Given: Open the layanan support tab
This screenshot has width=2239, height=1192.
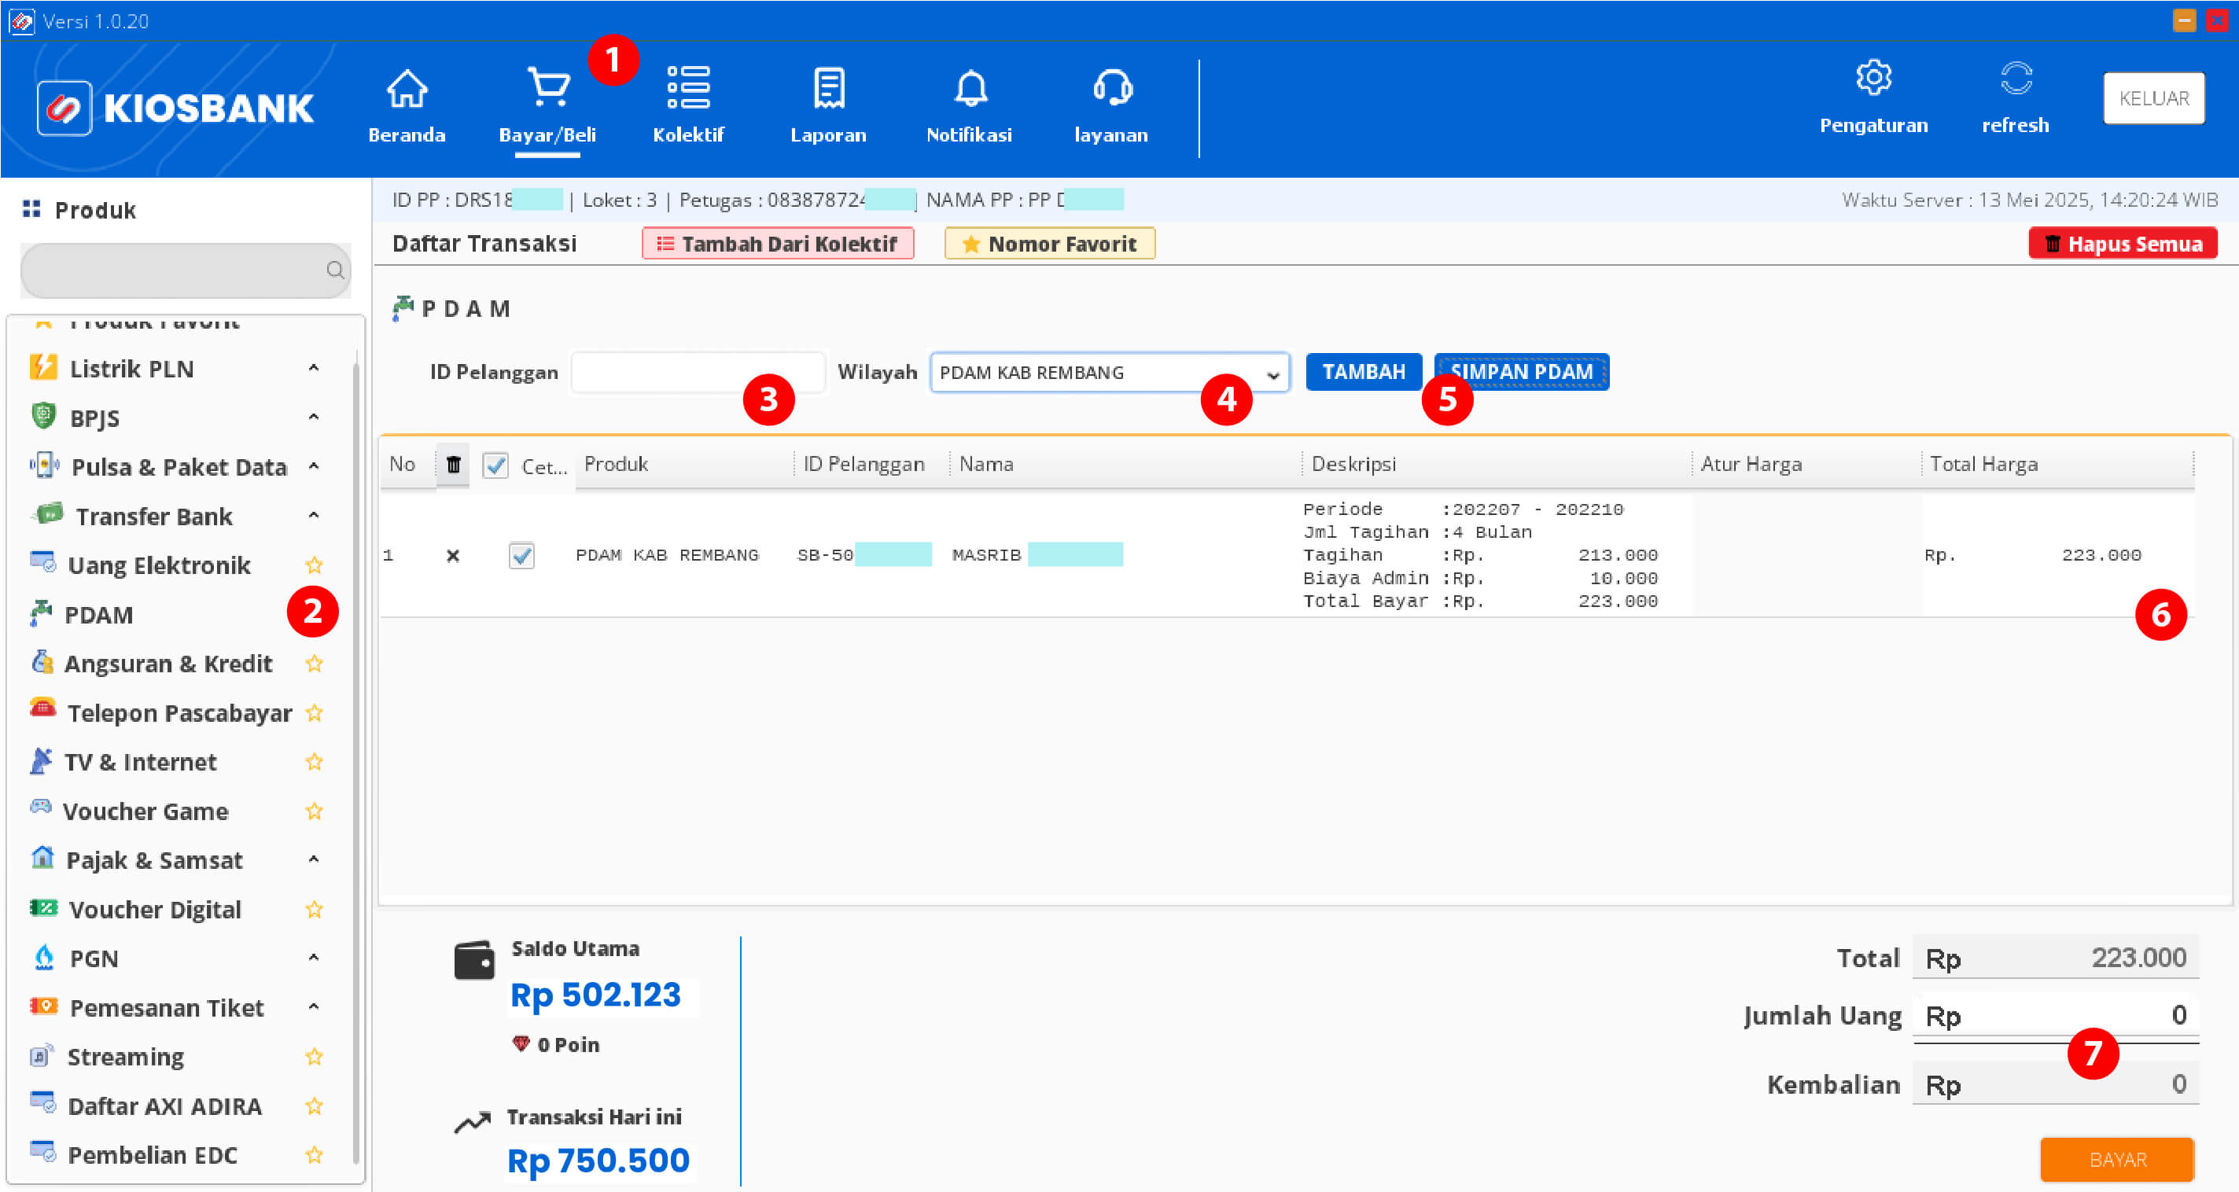Looking at the screenshot, I should [x=1110, y=105].
